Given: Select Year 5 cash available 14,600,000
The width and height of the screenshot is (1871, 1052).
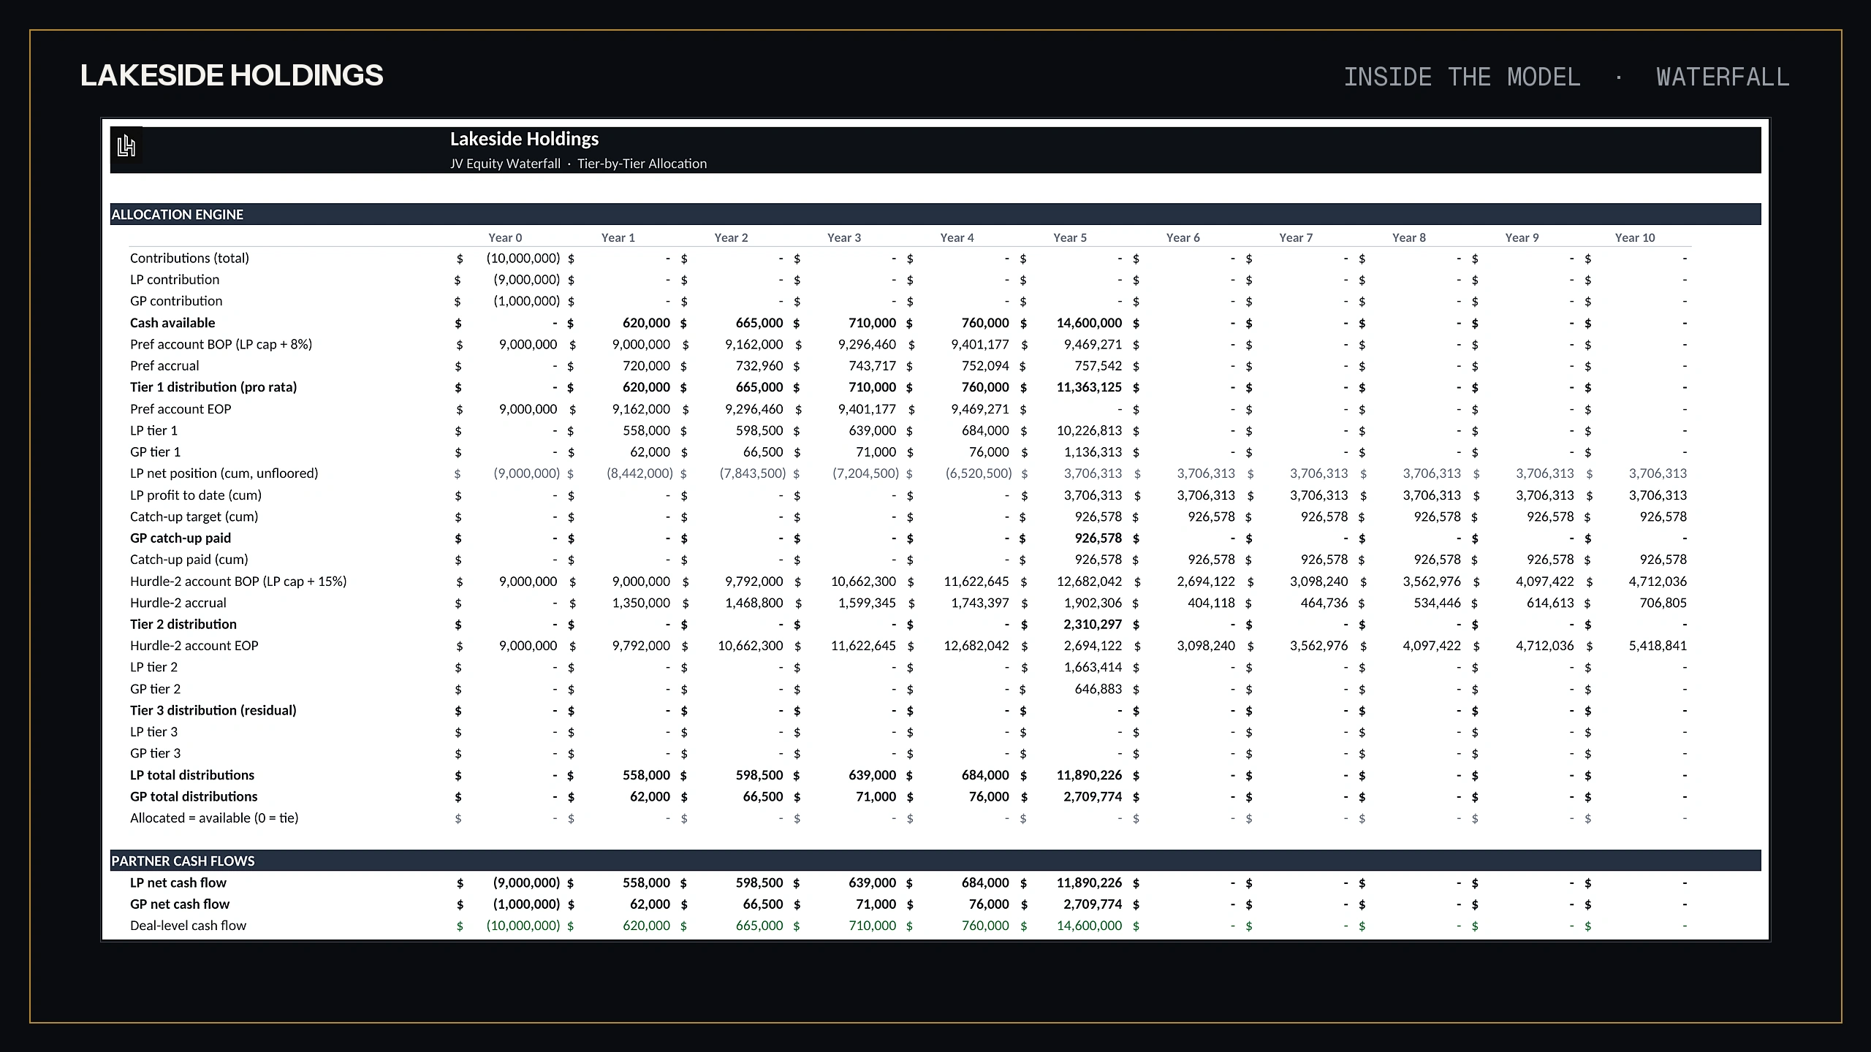Looking at the screenshot, I should pyautogui.click(x=1089, y=323).
